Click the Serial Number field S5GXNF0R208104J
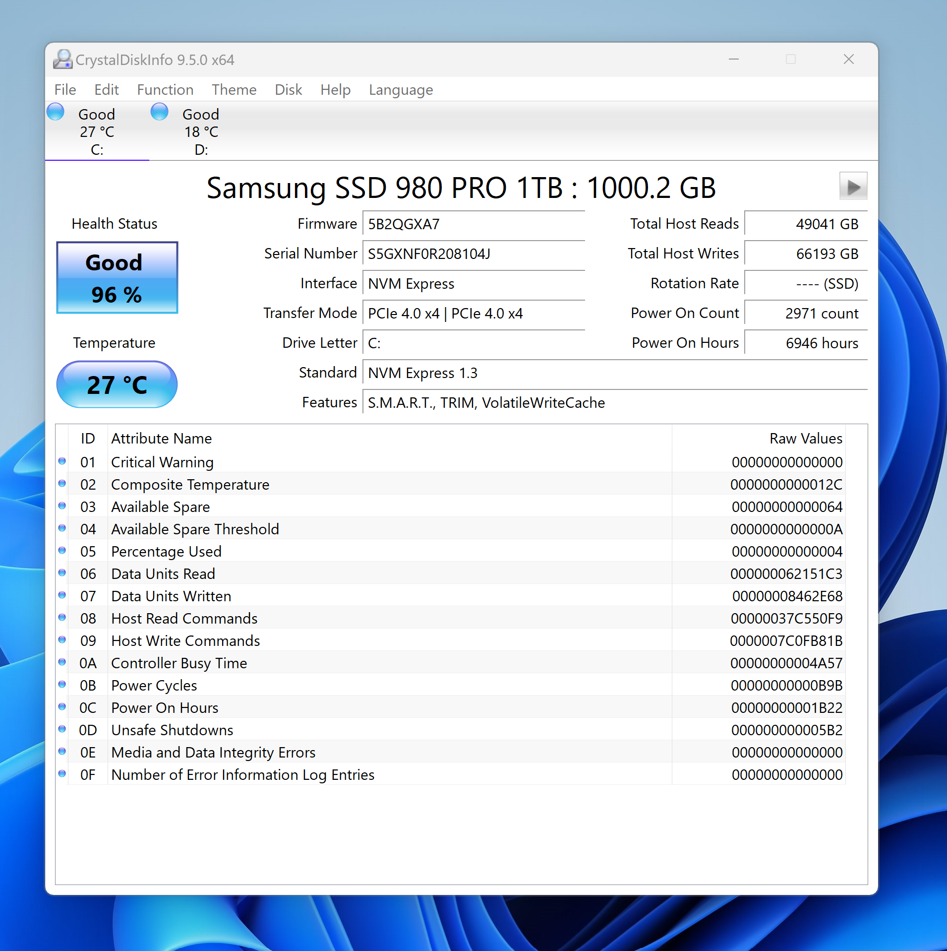This screenshot has width=947, height=951. coord(474,254)
